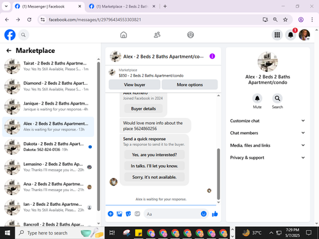Open the Windows Start button
Screen dimensions: 319x239
click(x=8, y=233)
